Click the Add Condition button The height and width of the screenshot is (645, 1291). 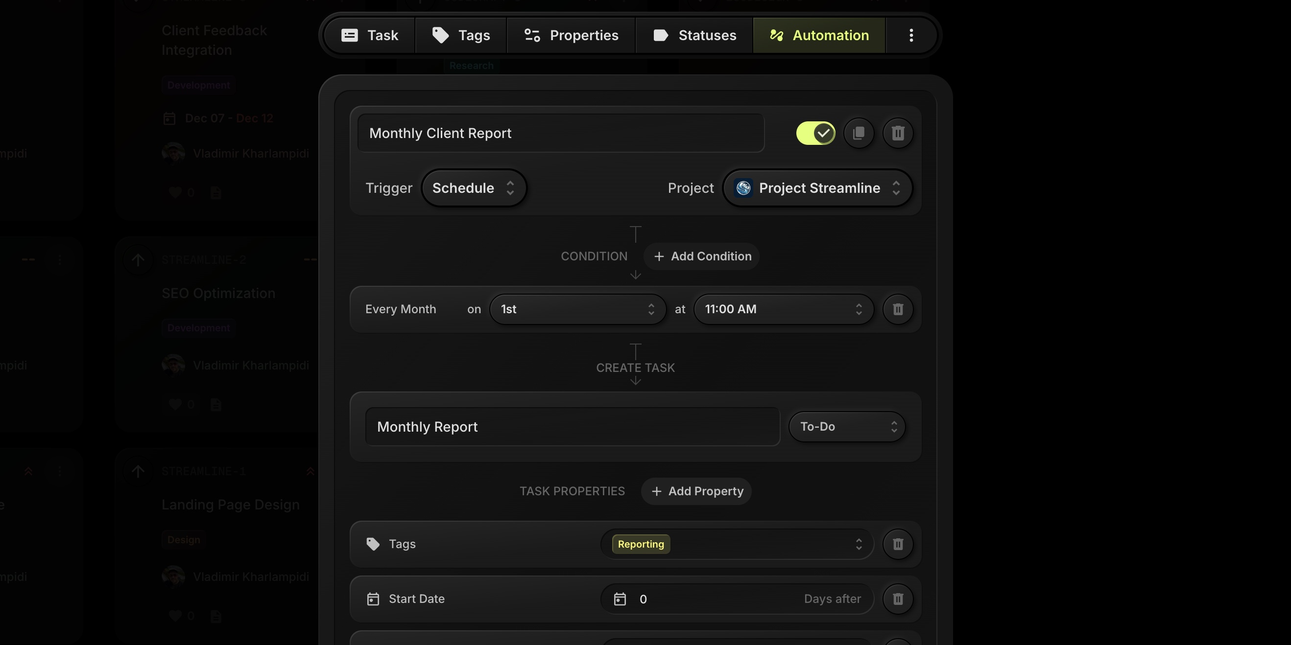pyautogui.click(x=702, y=256)
